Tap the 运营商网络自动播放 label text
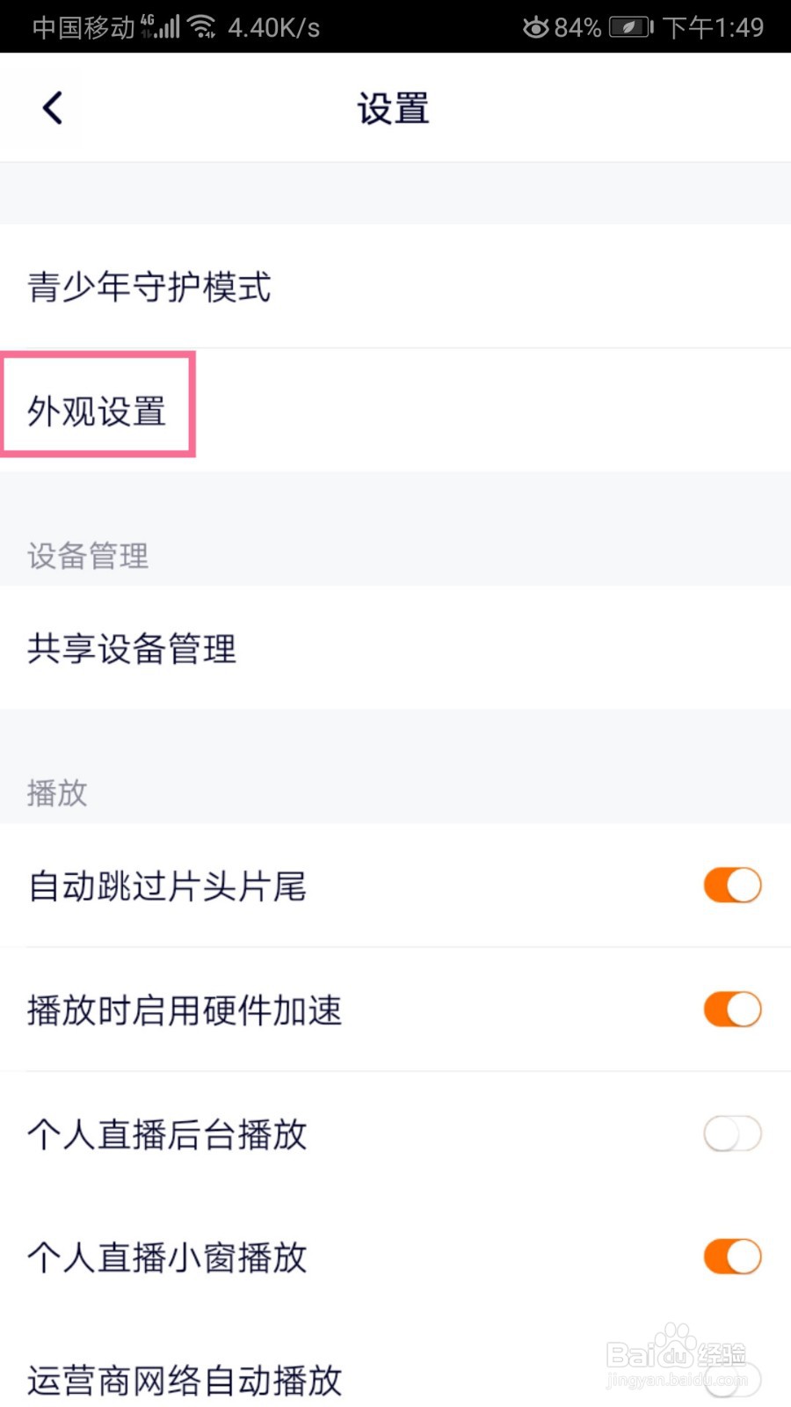This screenshot has height=1407, width=791. coord(185,1381)
